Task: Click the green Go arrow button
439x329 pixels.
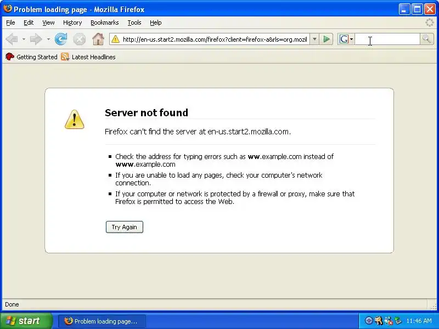Action: tap(326, 39)
